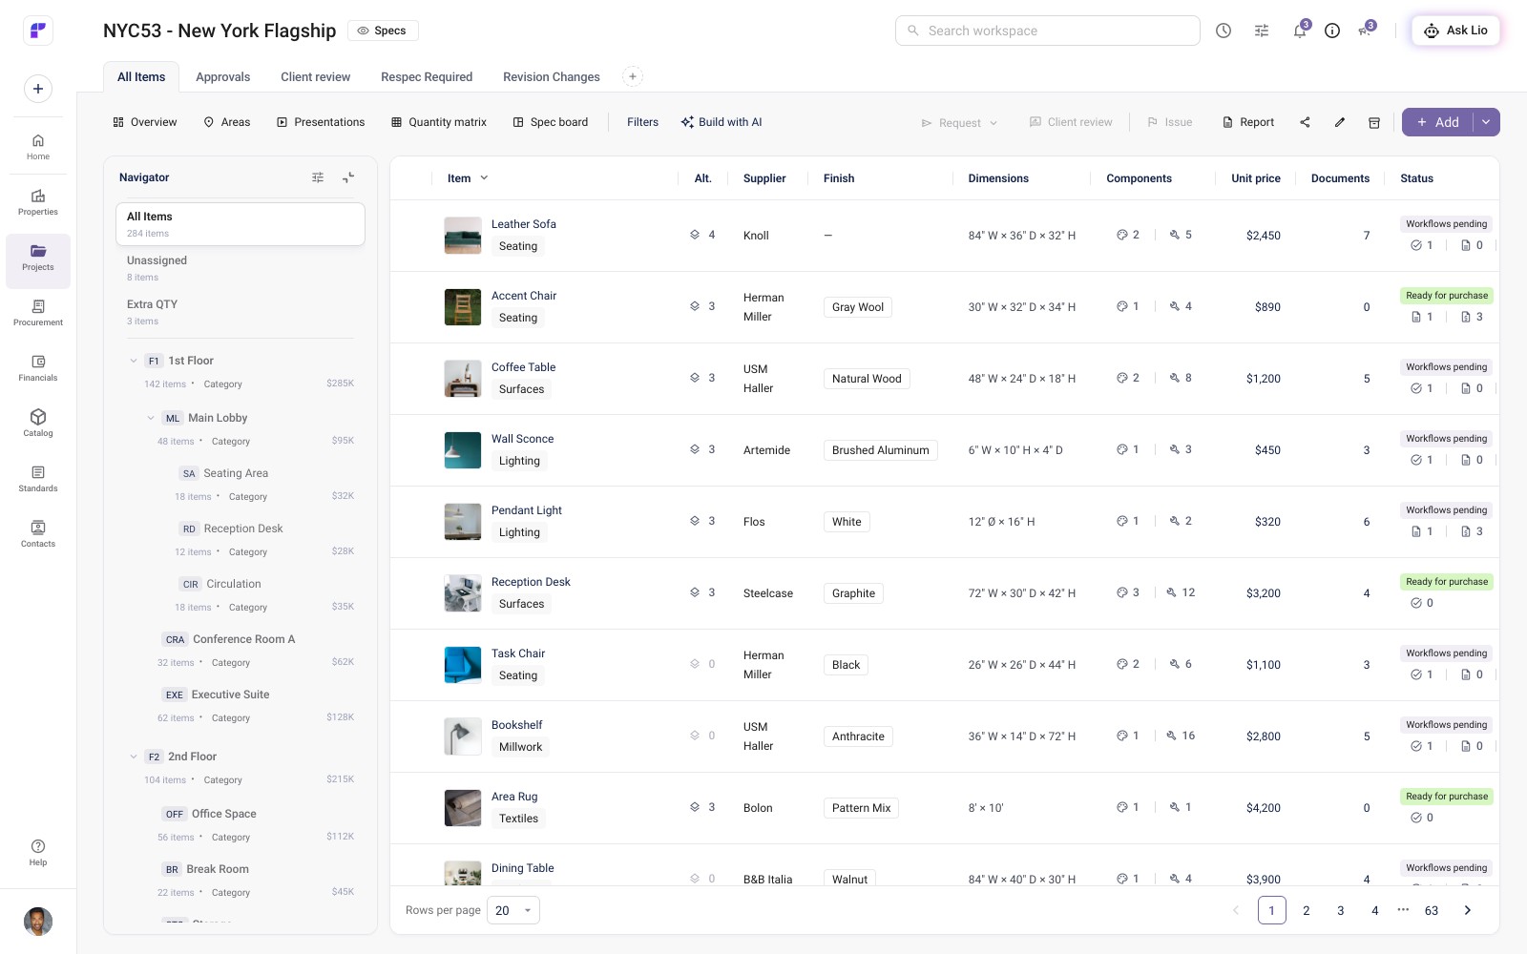Collapse the 2nd Floor tree group
1527x954 pixels.
click(134, 757)
